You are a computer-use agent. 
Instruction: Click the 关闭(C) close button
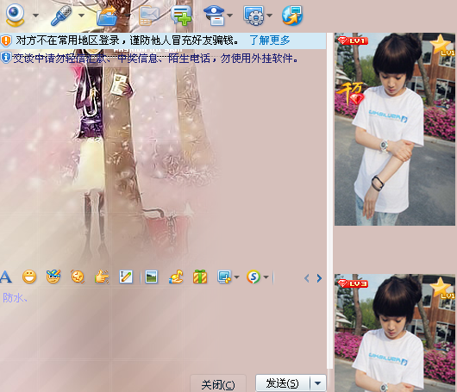click(218, 384)
